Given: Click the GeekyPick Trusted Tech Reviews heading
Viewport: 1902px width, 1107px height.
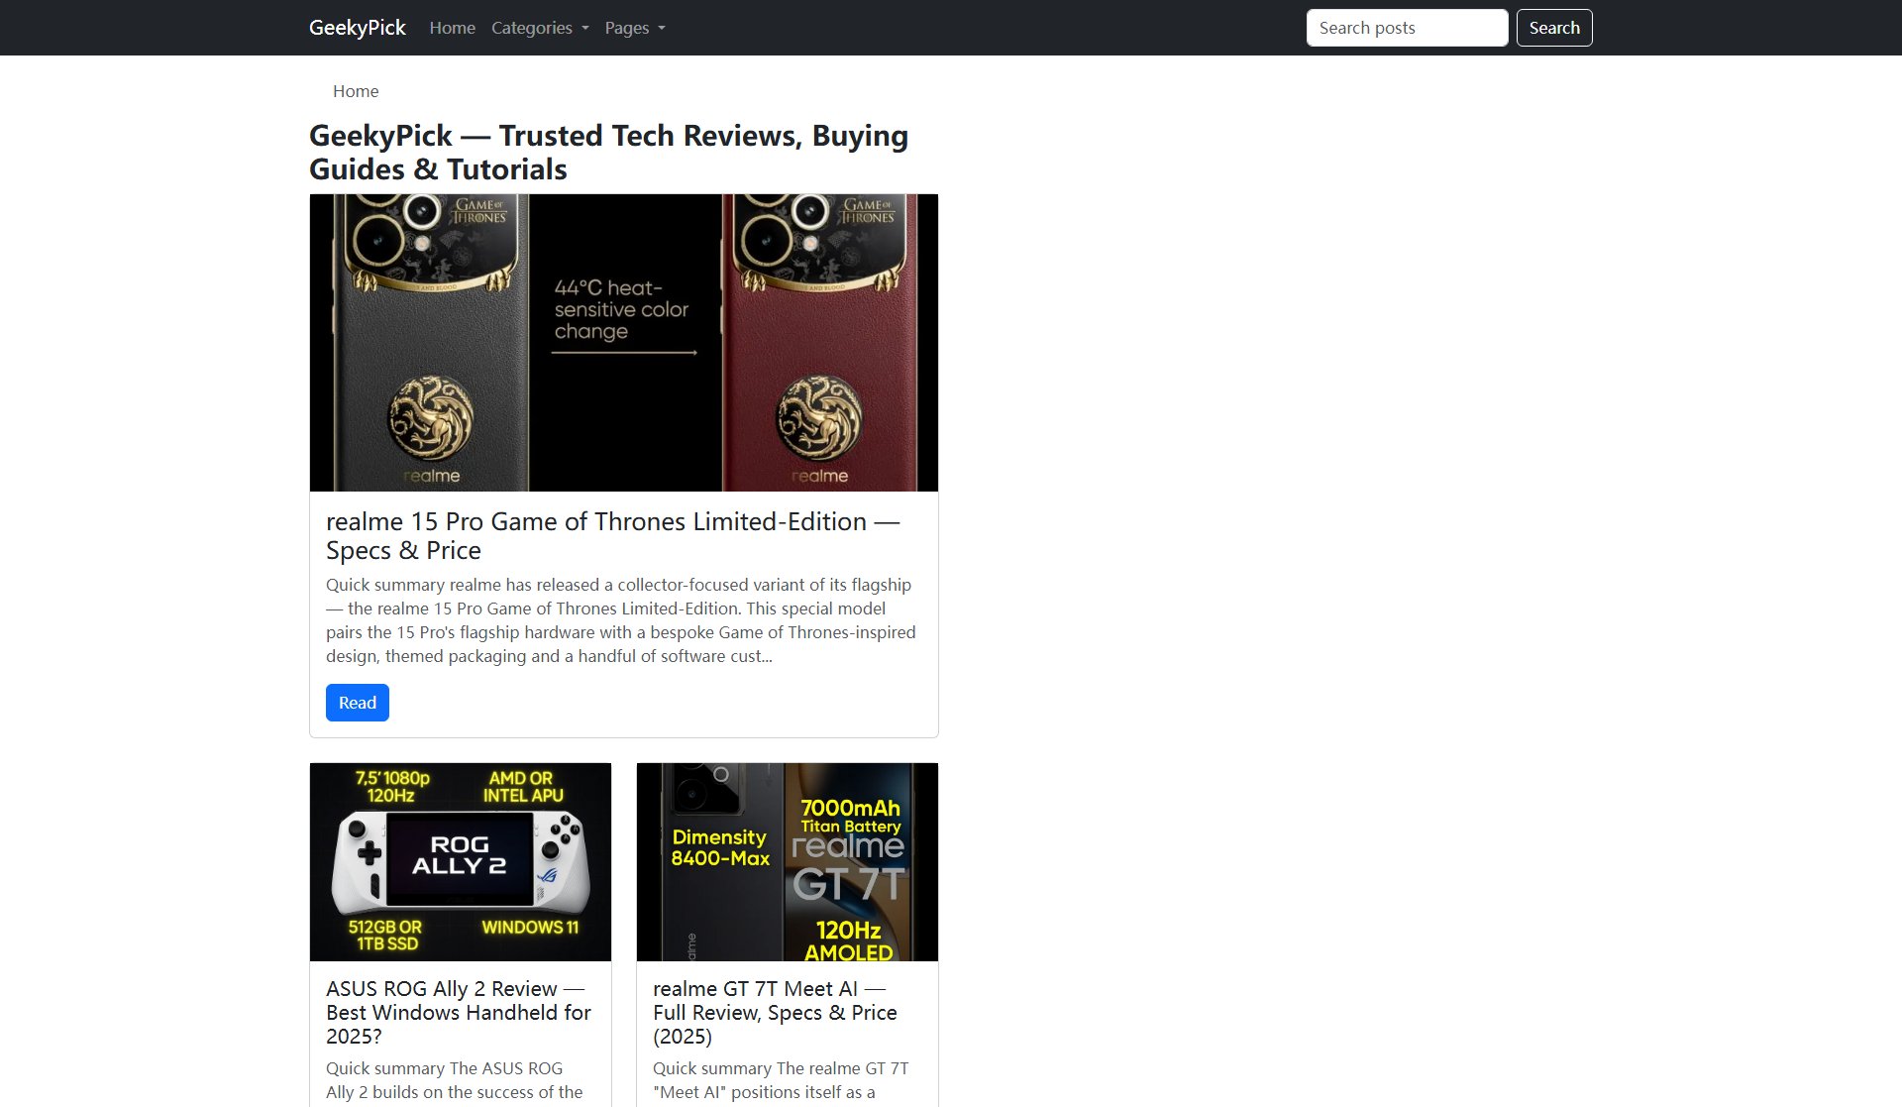Looking at the screenshot, I should (x=607, y=152).
